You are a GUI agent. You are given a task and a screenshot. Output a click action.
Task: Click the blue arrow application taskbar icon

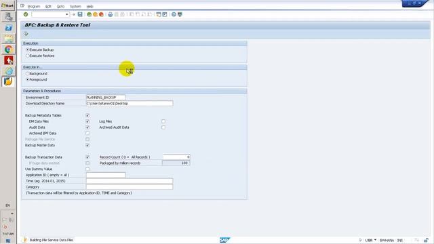coord(9,28)
